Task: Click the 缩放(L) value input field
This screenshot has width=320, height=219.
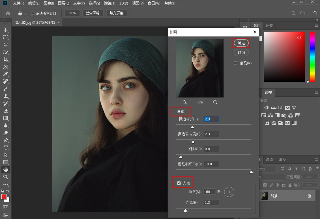Action: pos(211,149)
